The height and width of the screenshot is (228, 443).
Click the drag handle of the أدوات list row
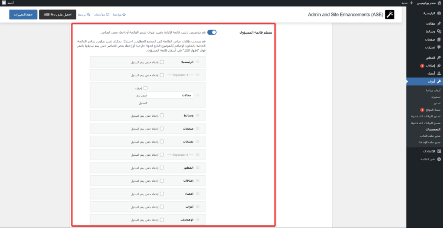pos(198,206)
